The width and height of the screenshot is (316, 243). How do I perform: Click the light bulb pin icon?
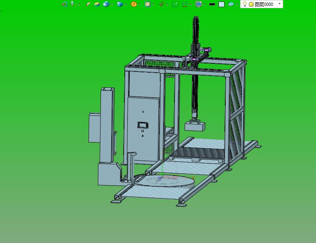[72, 3]
